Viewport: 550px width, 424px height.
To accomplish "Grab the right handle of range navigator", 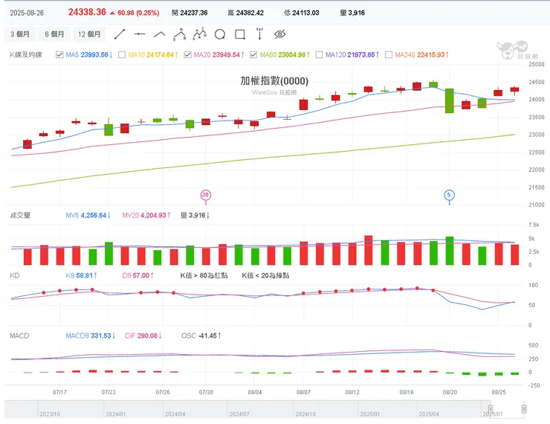I will tap(524, 408).
